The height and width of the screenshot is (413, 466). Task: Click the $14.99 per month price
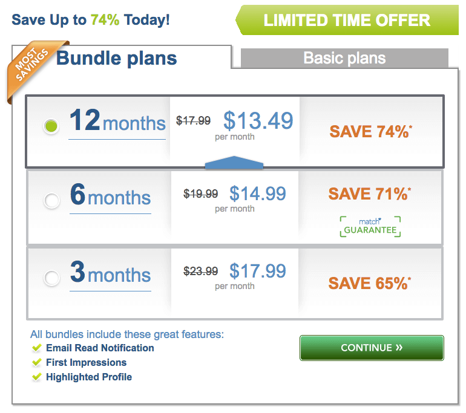tap(257, 198)
